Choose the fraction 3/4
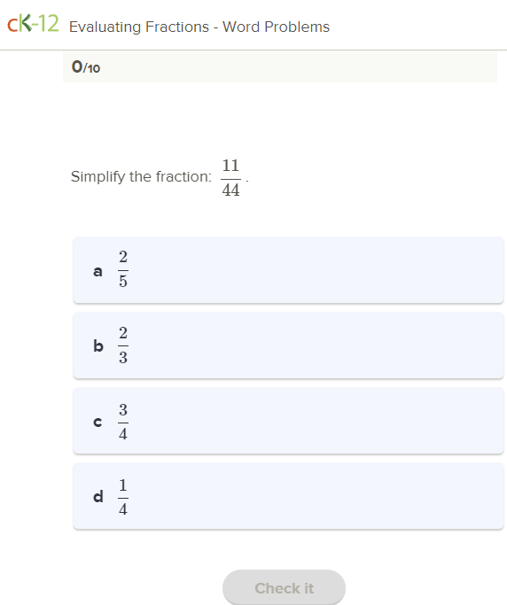 pos(123,422)
